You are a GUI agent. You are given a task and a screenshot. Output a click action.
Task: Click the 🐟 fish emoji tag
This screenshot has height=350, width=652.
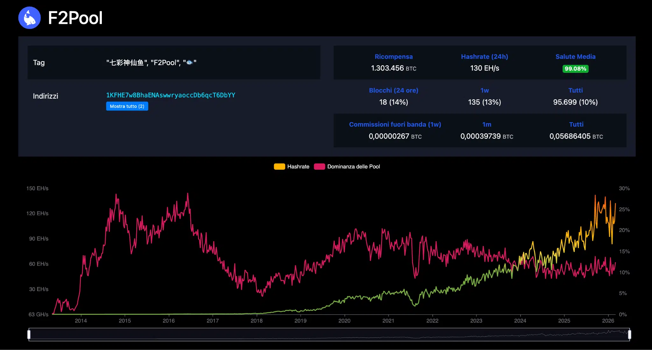pyautogui.click(x=190, y=62)
